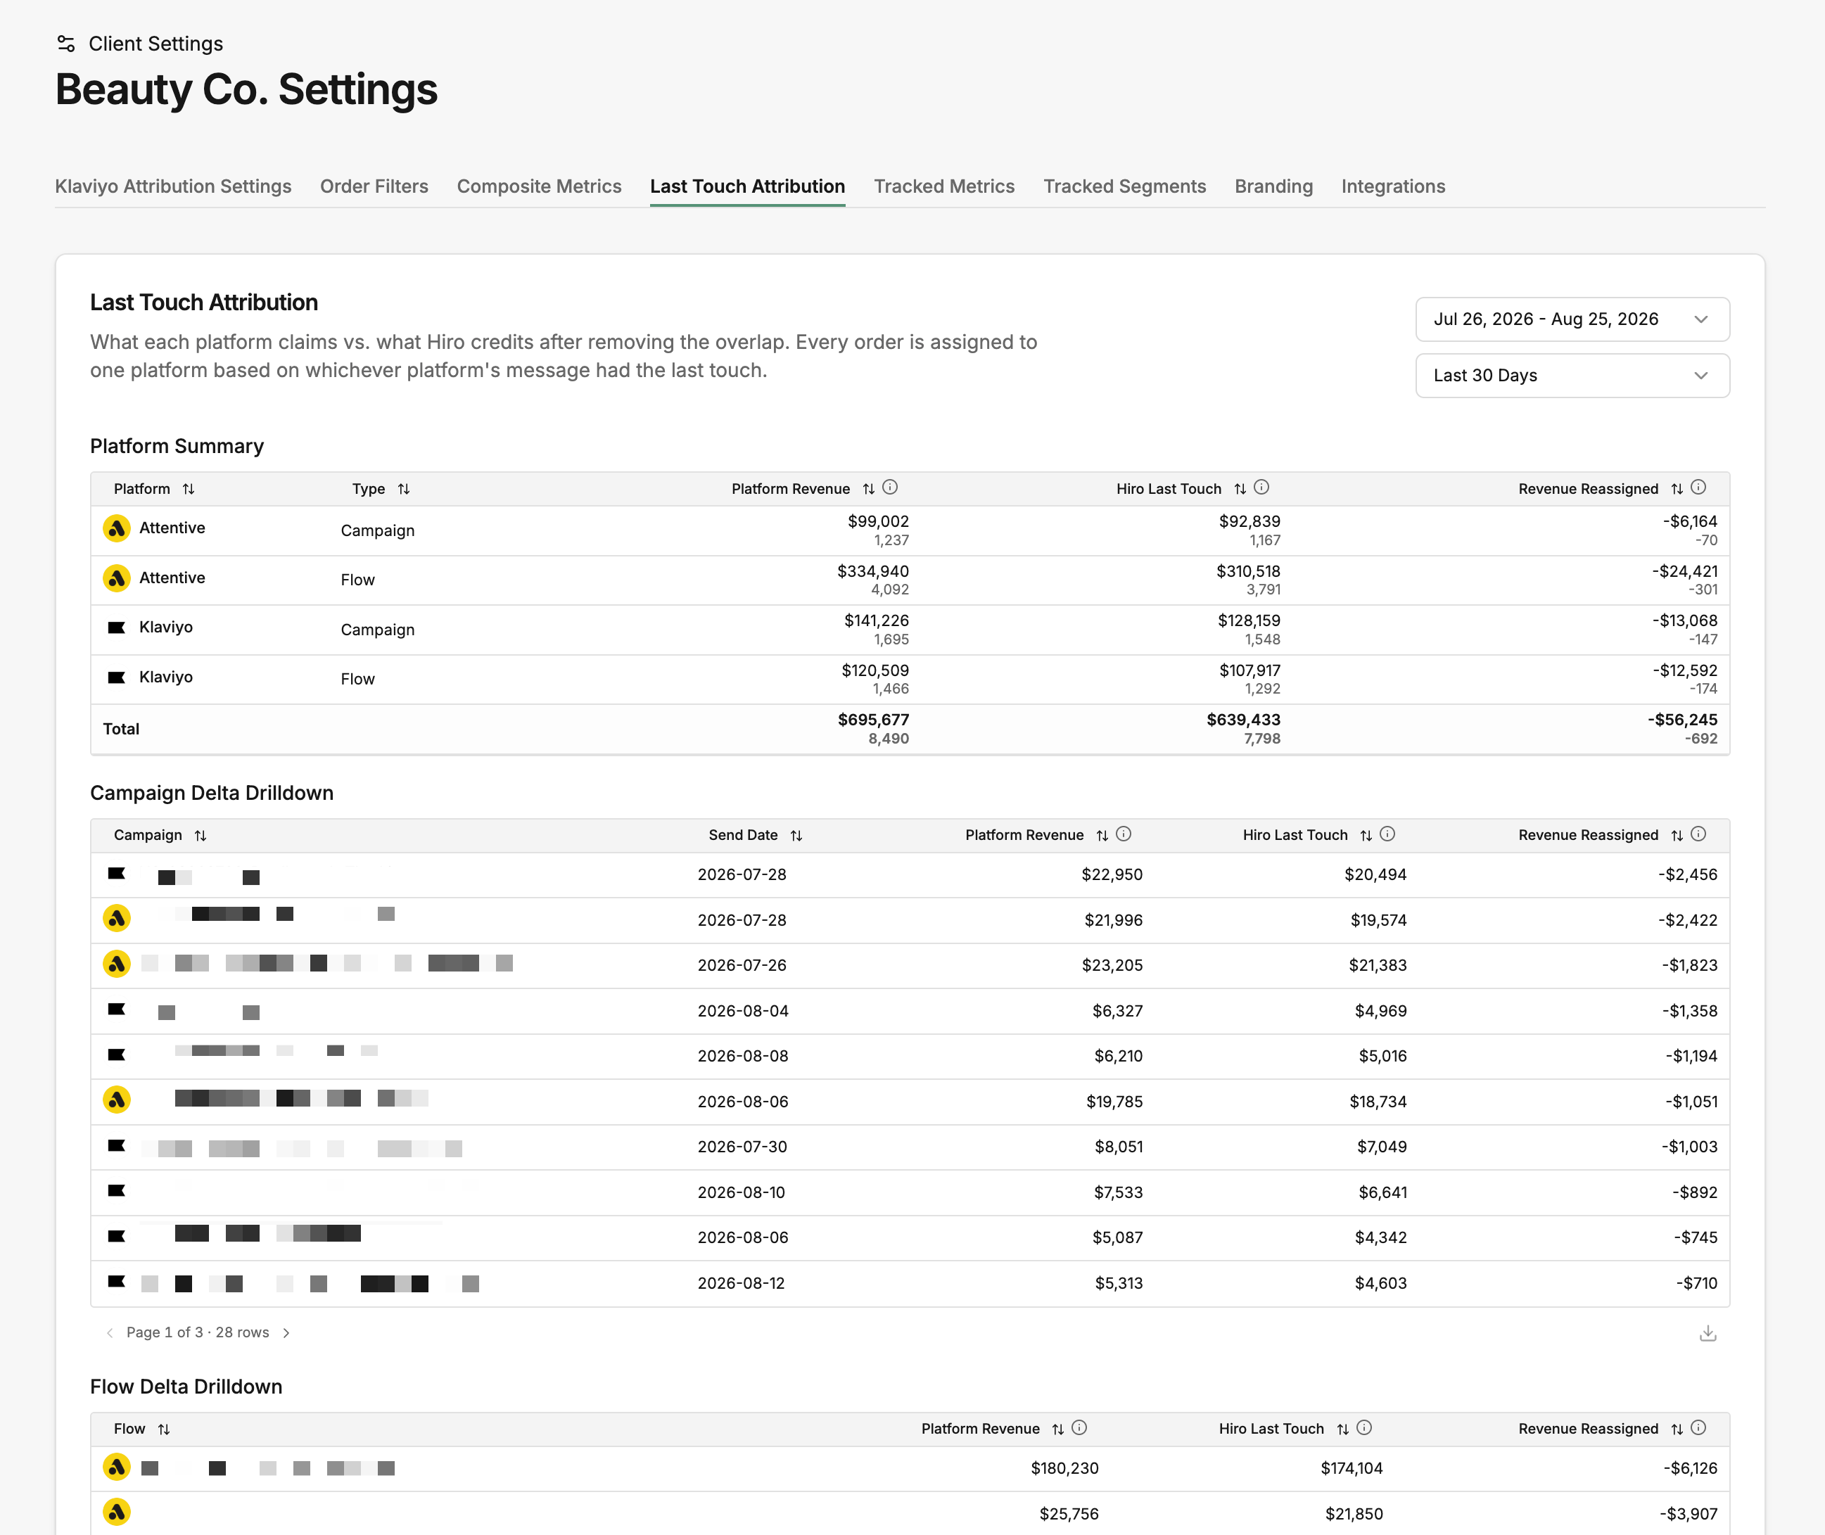Viewport: 1825px width, 1535px height.
Task: Click Klaviyo flag icon in Flow row
Action: tap(117, 677)
